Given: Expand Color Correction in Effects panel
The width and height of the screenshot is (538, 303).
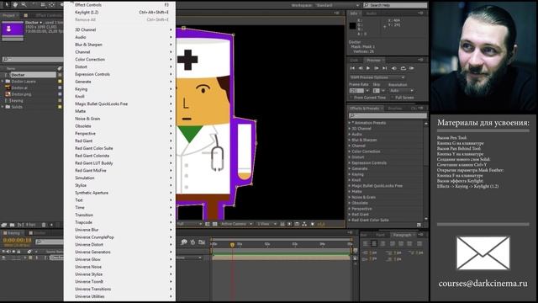Looking at the screenshot, I should 350,151.
